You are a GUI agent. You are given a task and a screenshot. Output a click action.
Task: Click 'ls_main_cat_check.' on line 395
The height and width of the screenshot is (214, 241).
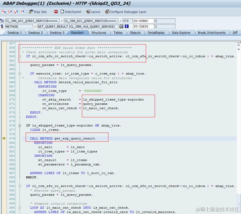111,208
